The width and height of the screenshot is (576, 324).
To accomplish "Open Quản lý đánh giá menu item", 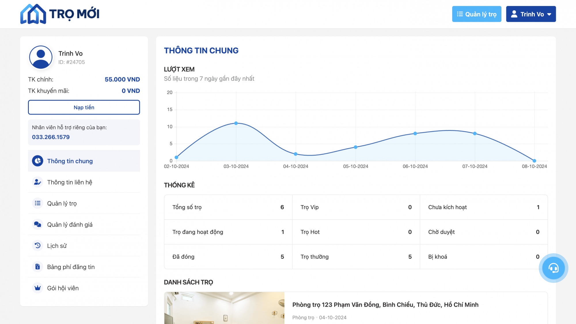I will pyautogui.click(x=84, y=224).
